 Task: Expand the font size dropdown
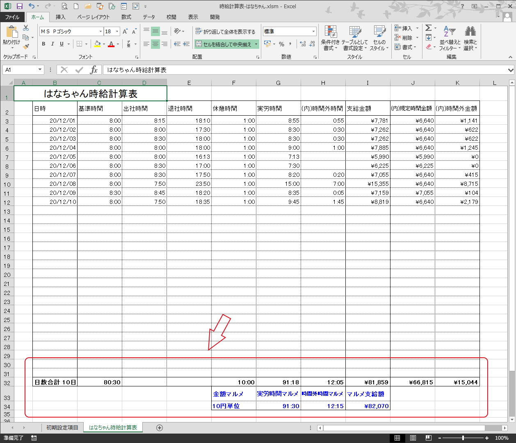click(117, 32)
